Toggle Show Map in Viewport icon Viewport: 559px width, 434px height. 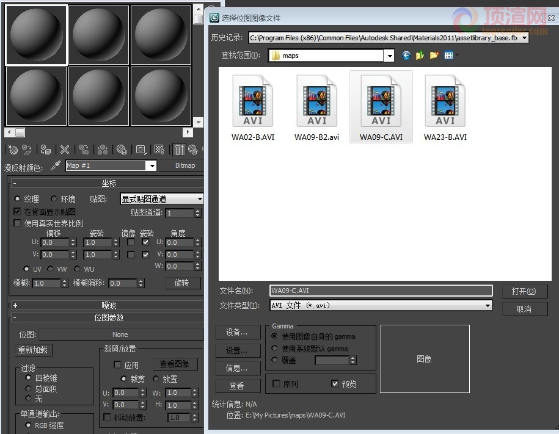pos(159,150)
